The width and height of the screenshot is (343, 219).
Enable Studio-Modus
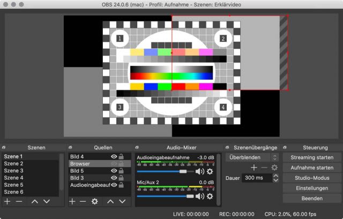pyautogui.click(x=312, y=178)
